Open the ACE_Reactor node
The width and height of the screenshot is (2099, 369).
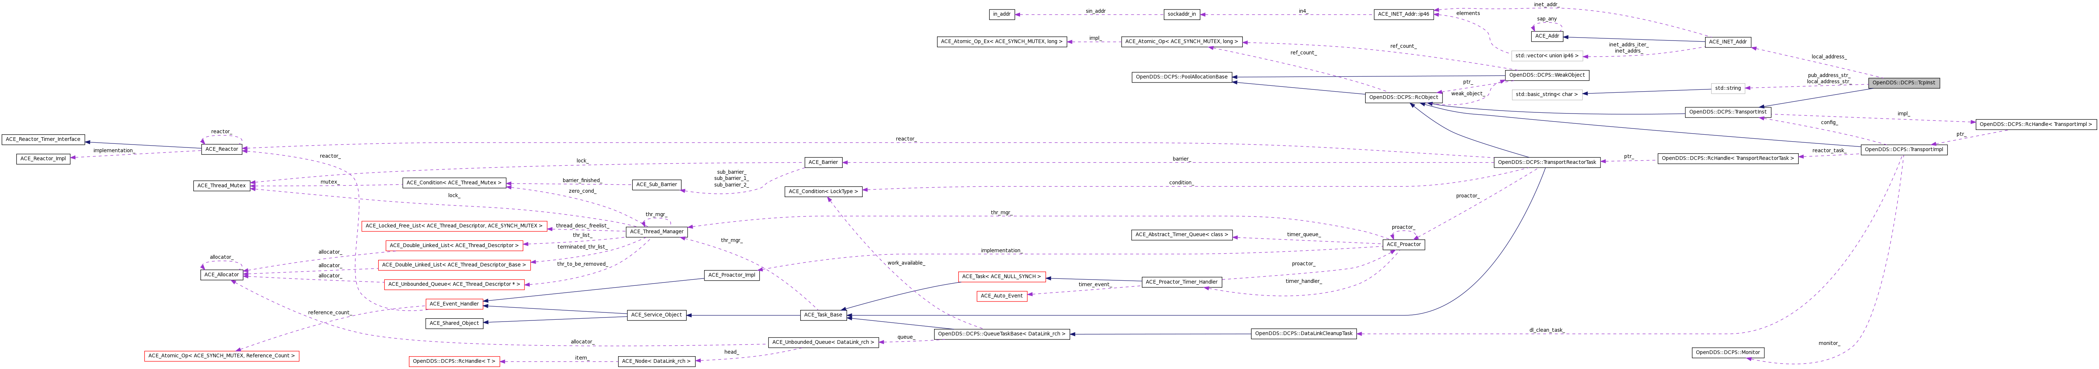[222, 150]
